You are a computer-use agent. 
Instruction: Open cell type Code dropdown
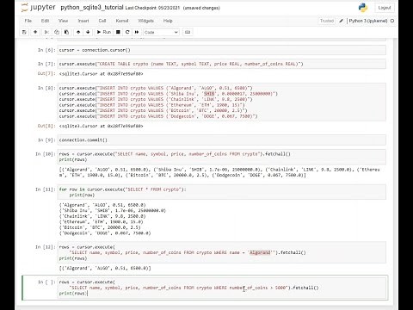click(x=161, y=32)
